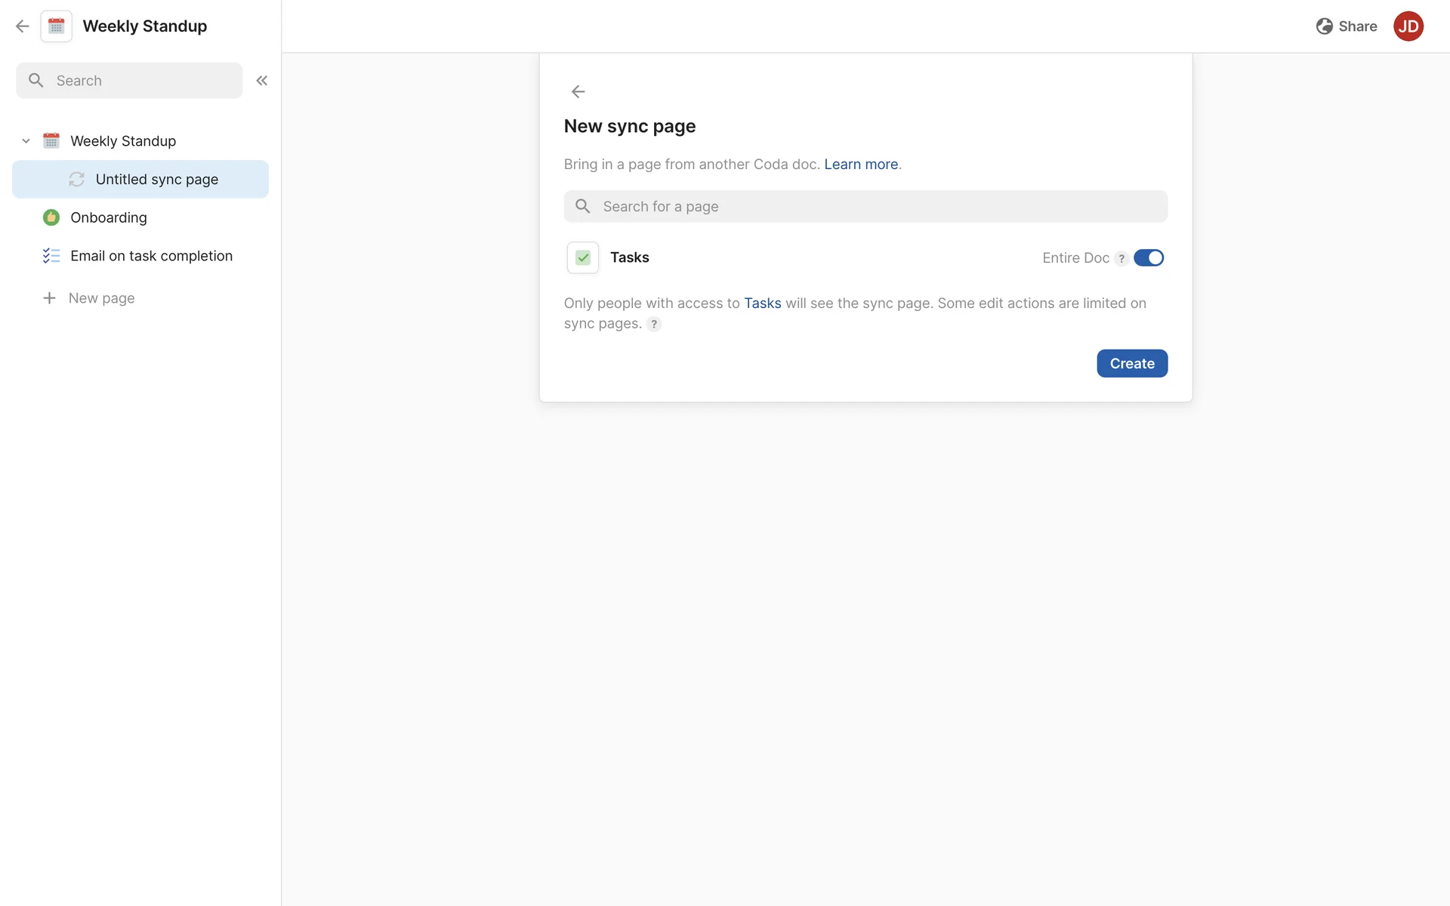This screenshot has width=1450, height=906.
Task: Click the back arrow in sync dialog
Action: click(x=578, y=92)
